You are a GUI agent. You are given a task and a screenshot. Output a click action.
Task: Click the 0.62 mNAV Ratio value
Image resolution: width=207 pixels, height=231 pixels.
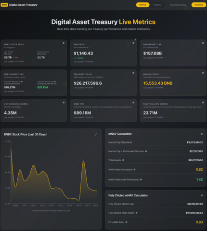point(199,169)
